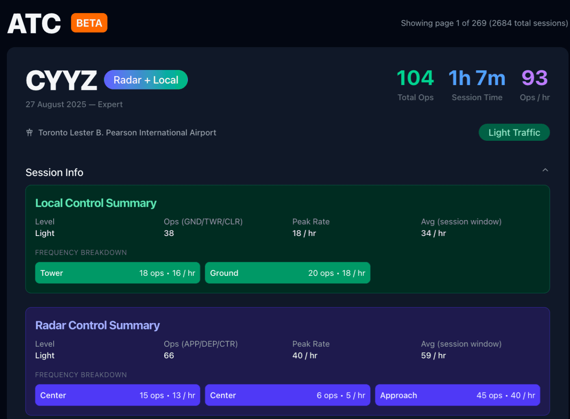This screenshot has height=419, width=570.
Task: Click the Radar Control Summary heading
Action: 97,325
